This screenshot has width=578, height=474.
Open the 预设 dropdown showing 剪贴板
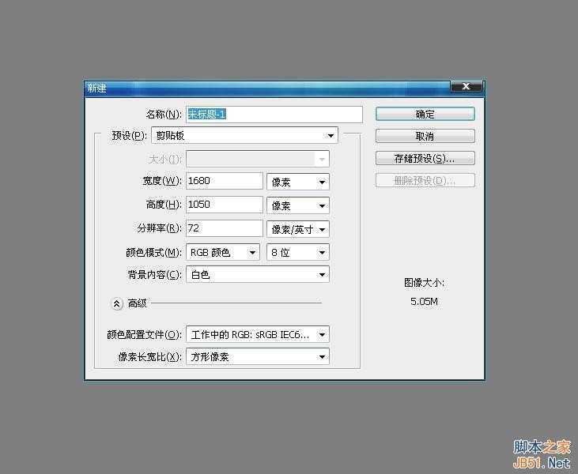(244, 136)
